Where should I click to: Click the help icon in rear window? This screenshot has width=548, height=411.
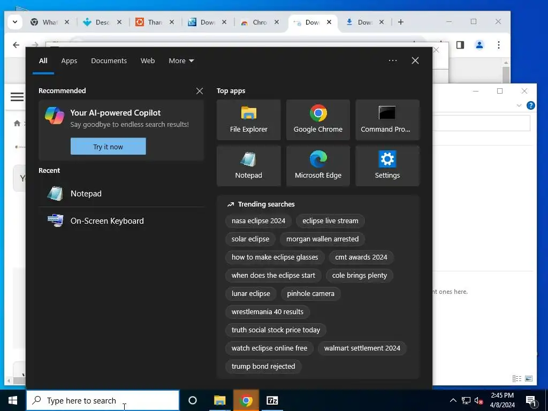click(530, 105)
